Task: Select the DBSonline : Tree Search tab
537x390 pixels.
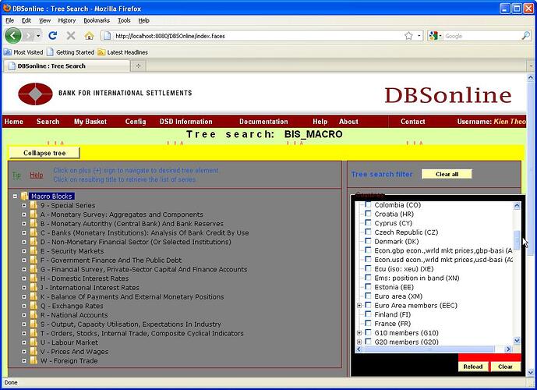Action: point(66,66)
